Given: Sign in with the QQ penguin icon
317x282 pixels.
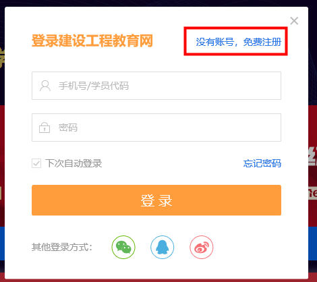Looking at the screenshot, I should tap(163, 247).
